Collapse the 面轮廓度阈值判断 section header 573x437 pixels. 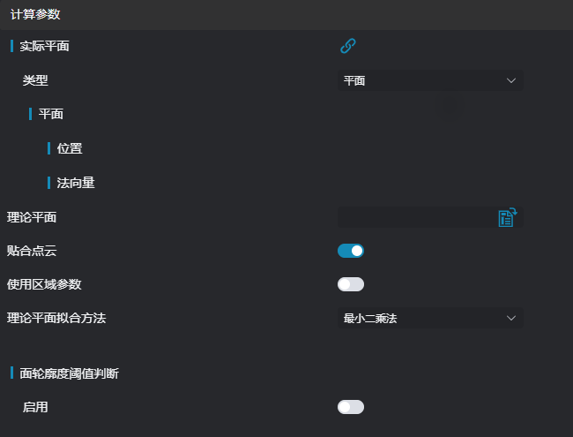[x=69, y=373]
